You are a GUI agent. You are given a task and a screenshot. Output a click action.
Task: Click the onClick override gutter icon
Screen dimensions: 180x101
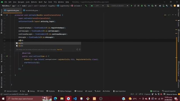7,56
